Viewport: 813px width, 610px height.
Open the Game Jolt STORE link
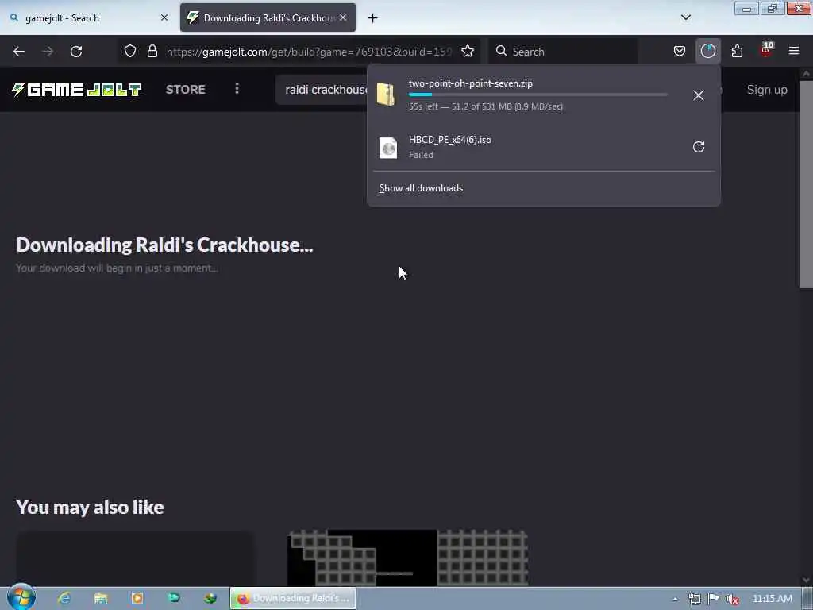pos(186,89)
